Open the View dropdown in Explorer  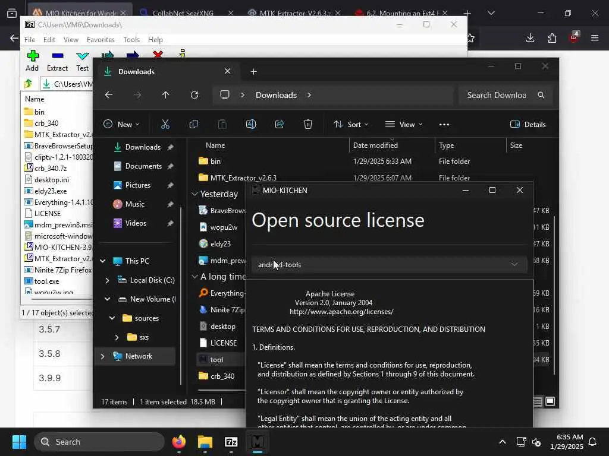(x=404, y=124)
